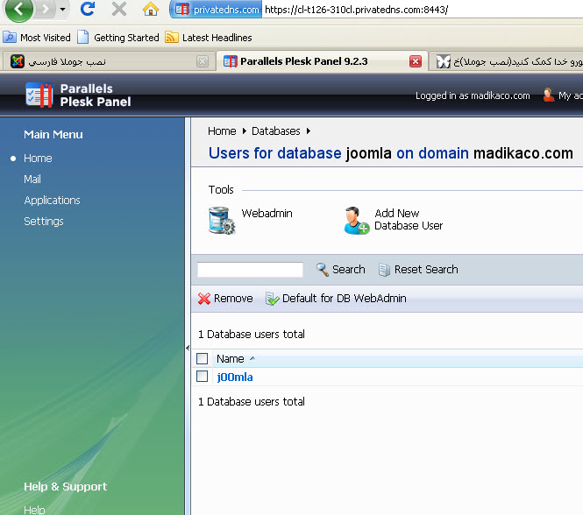The height and width of the screenshot is (515, 583).
Task: Click Default for DB WebAdmin label
Action: click(x=345, y=299)
